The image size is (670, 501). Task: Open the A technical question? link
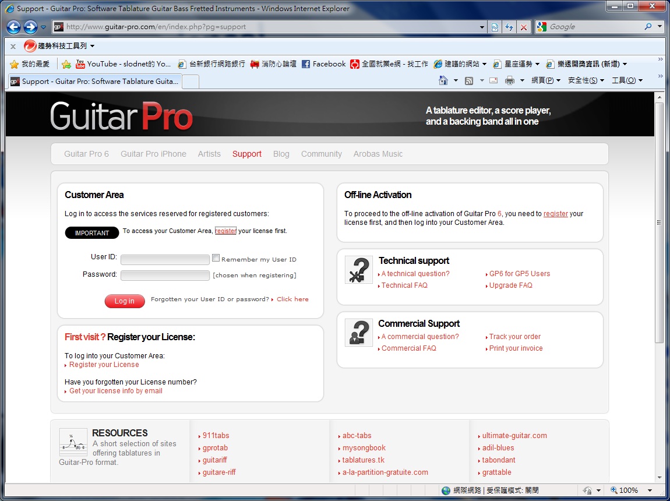point(415,274)
